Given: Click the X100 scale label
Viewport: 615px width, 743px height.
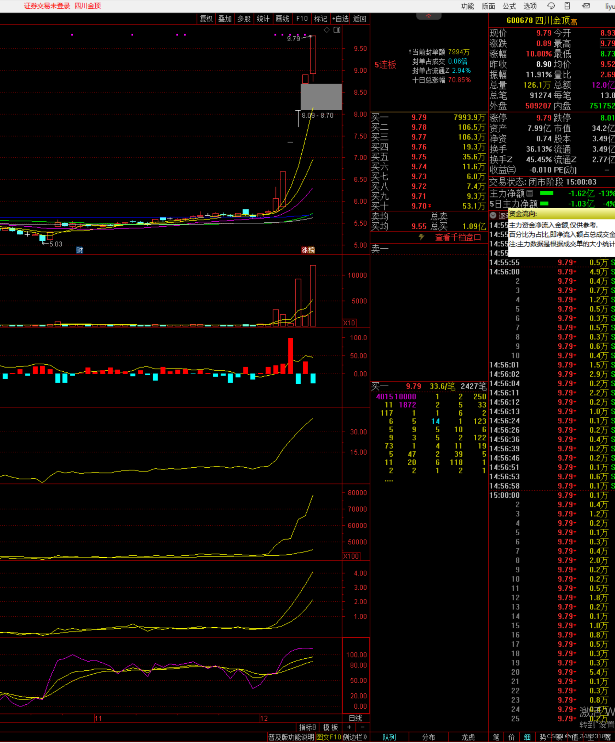Looking at the screenshot, I should pos(351,556).
